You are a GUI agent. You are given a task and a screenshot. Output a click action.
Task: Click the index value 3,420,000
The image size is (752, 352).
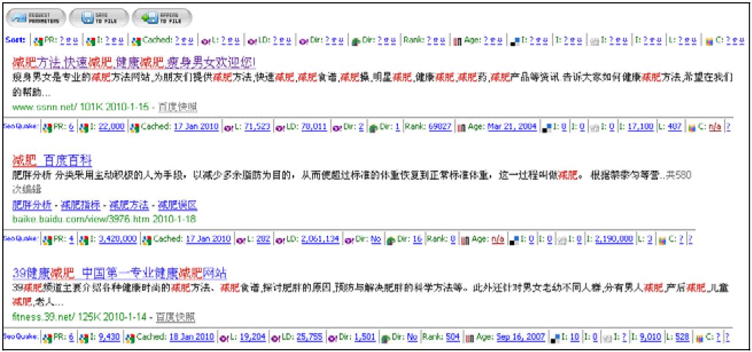(118, 238)
